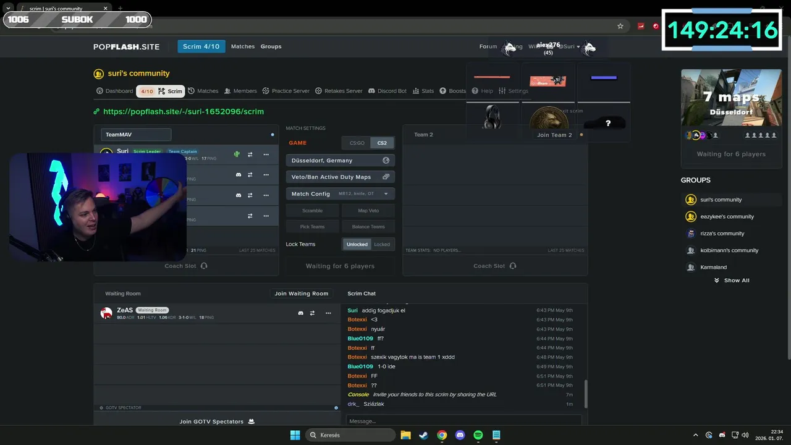Open the Practice Server tab
The image size is (791, 445).
point(286,91)
